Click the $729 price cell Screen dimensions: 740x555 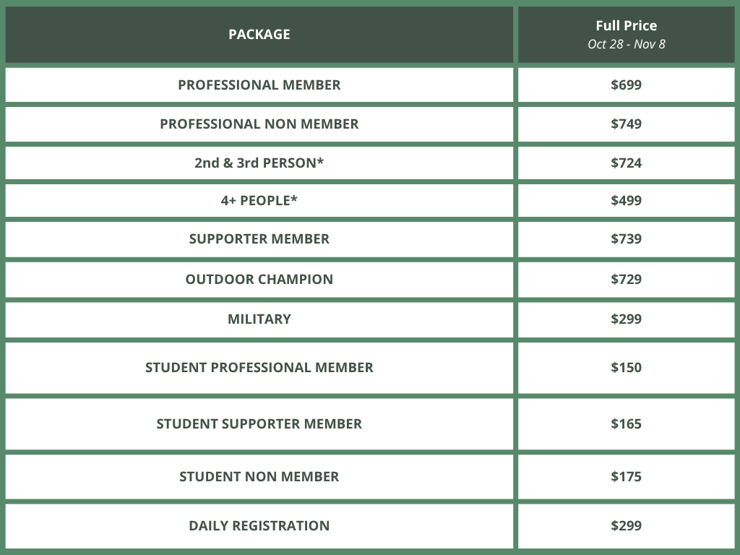[626, 279]
